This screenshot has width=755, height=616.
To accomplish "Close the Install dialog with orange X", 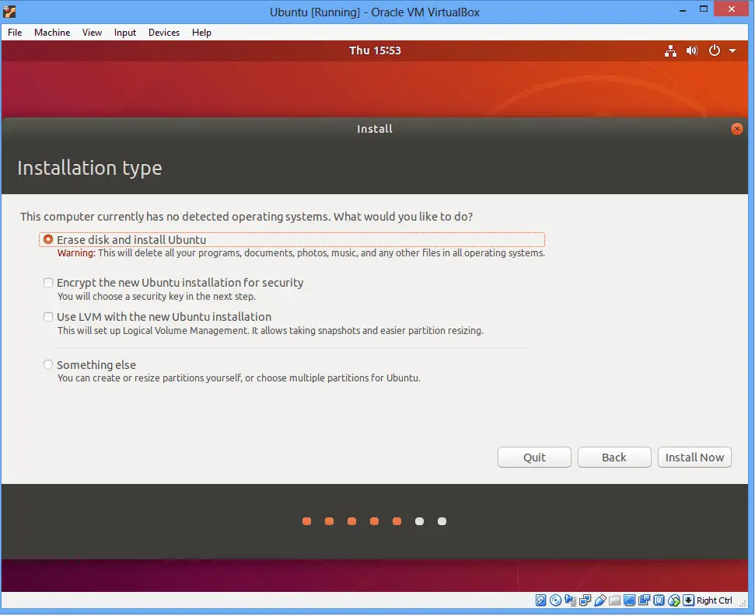I will 736,129.
